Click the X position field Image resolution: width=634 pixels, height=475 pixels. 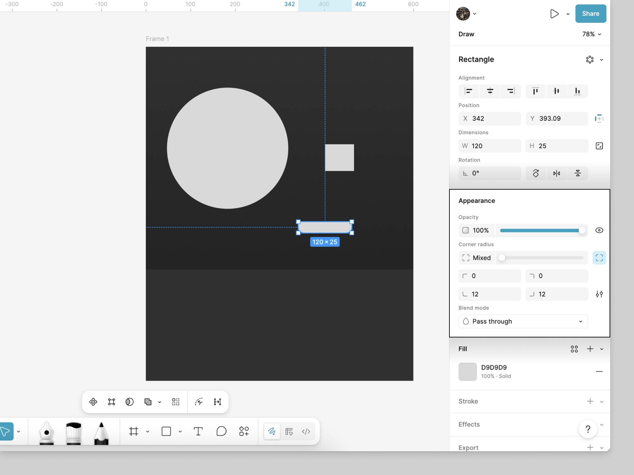click(490, 118)
